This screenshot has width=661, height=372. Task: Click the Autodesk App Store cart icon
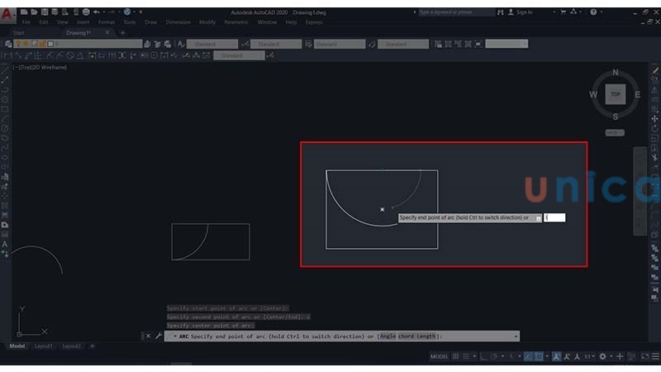click(564, 12)
